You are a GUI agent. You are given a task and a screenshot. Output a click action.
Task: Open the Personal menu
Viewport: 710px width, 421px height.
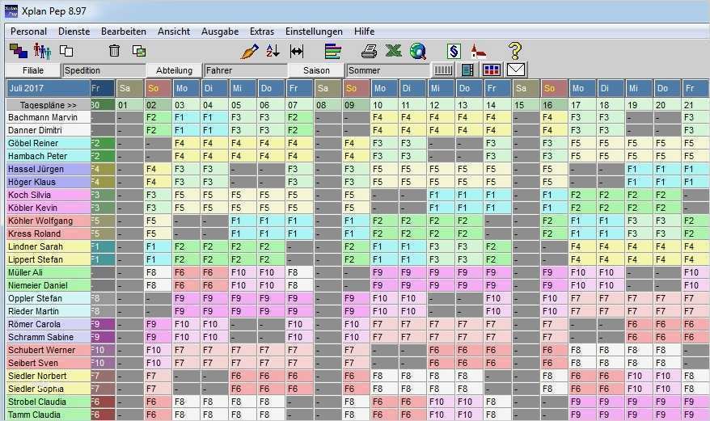(28, 32)
